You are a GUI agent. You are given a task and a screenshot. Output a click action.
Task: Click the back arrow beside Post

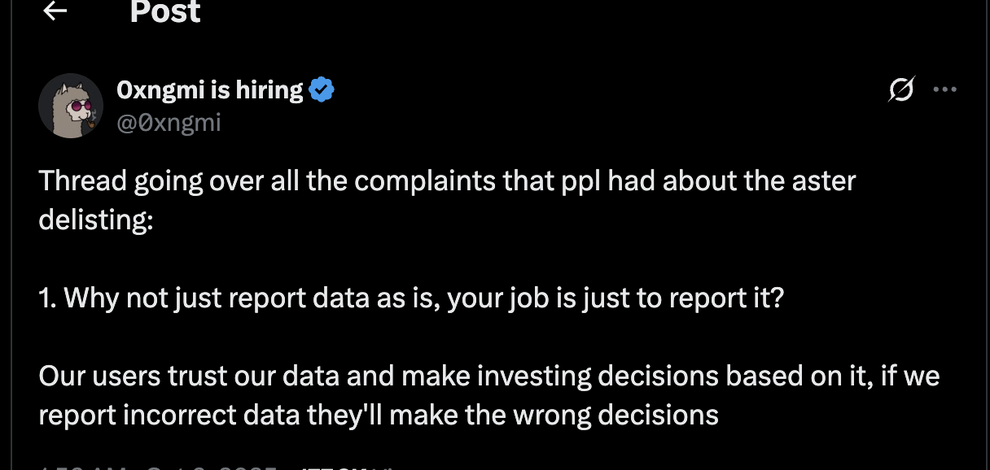[x=55, y=11]
